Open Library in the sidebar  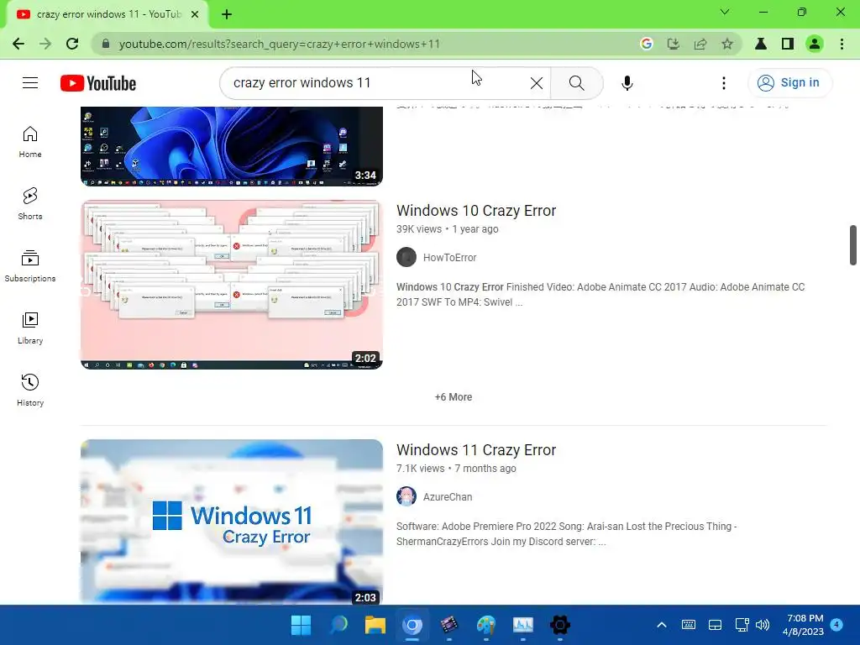point(30,328)
